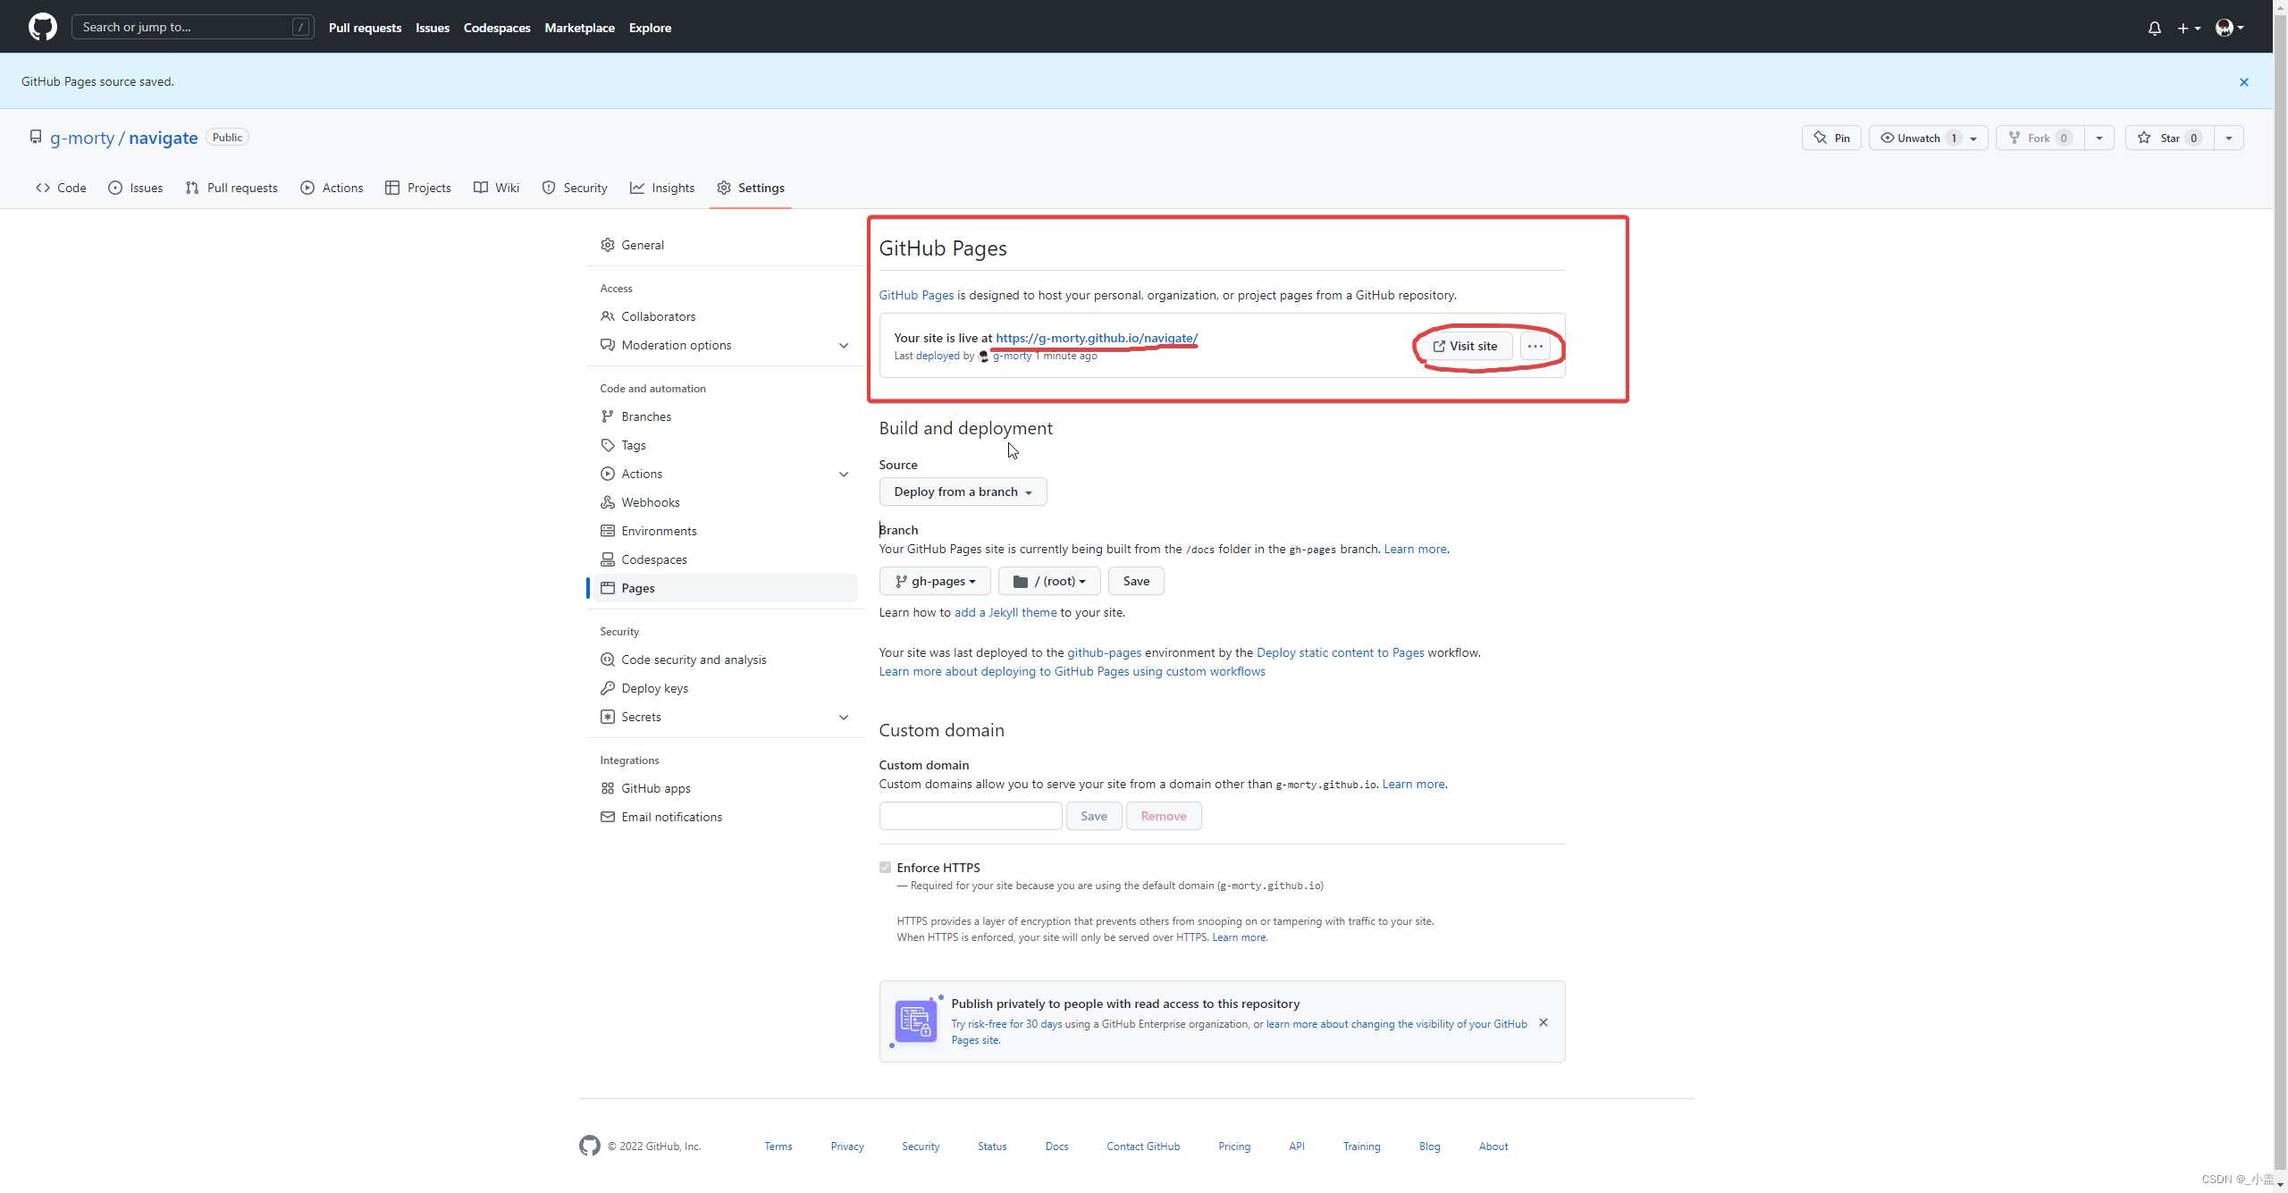The width and height of the screenshot is (2288, 1193).
Task: Click the Collaborators icon in sidebar
Action: click(609, 315)
